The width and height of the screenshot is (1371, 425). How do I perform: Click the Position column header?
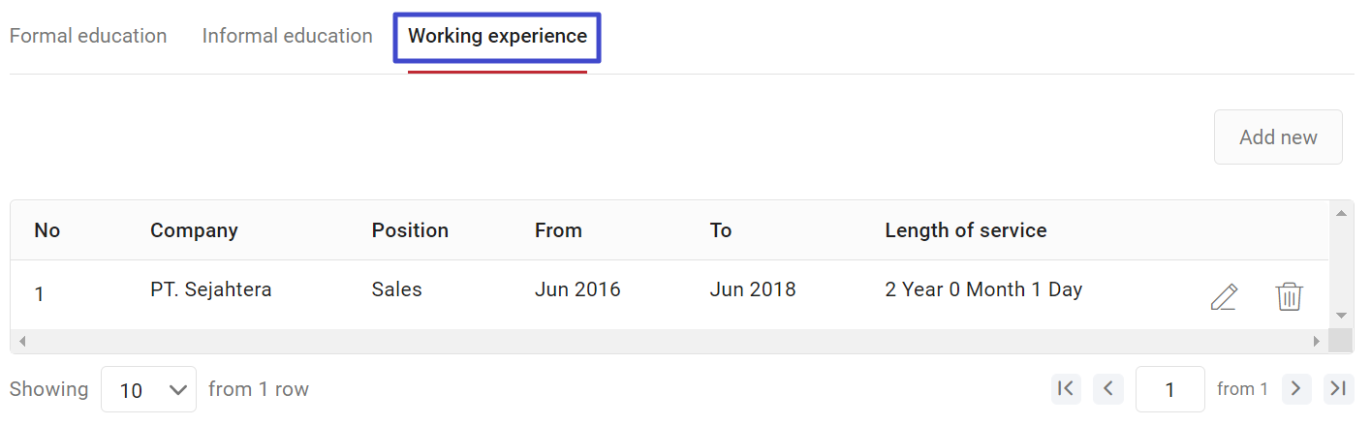[x=410, y=230]
